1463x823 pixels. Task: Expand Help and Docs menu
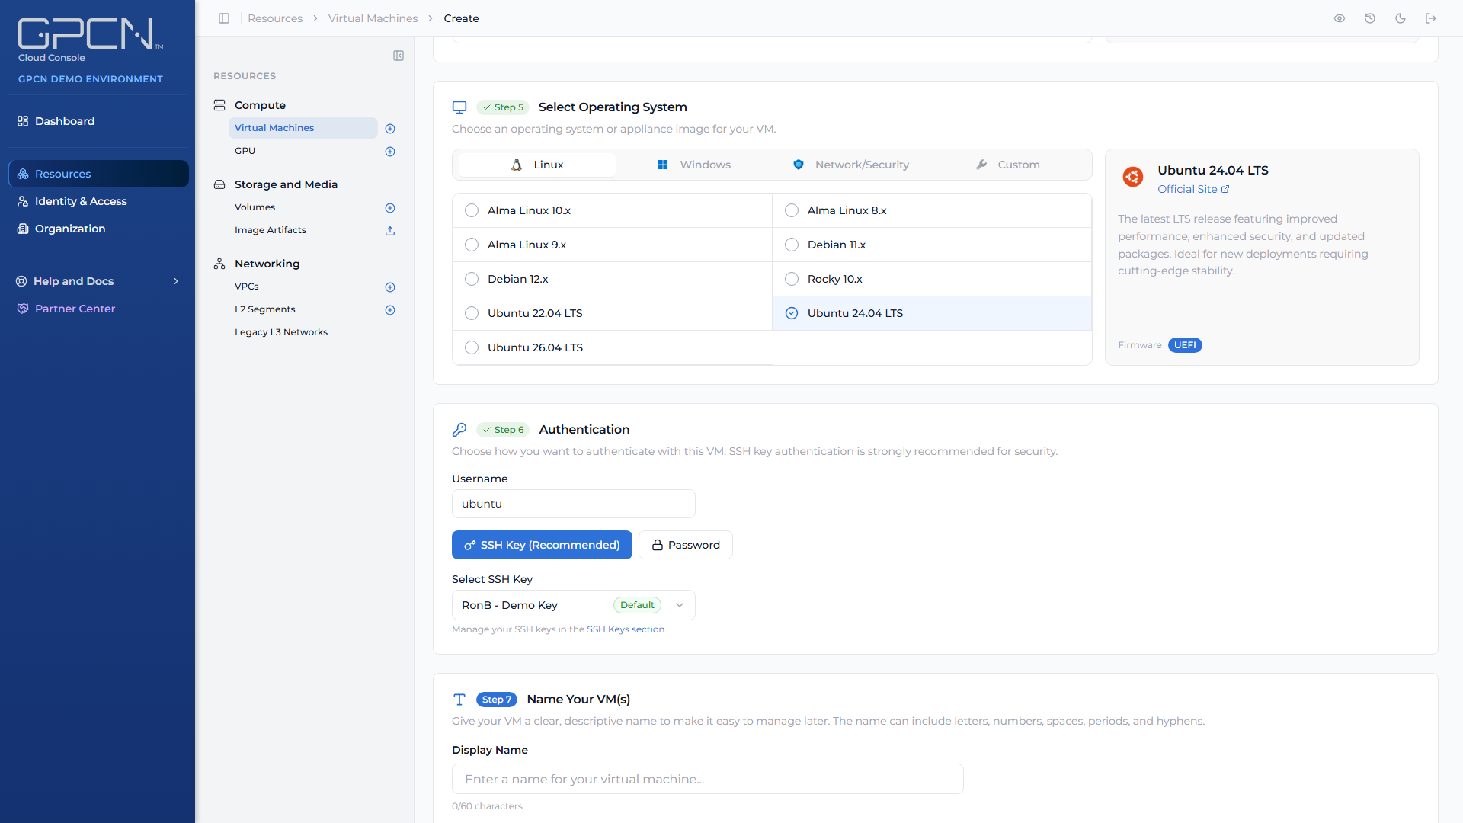click(x=98, y=281)
